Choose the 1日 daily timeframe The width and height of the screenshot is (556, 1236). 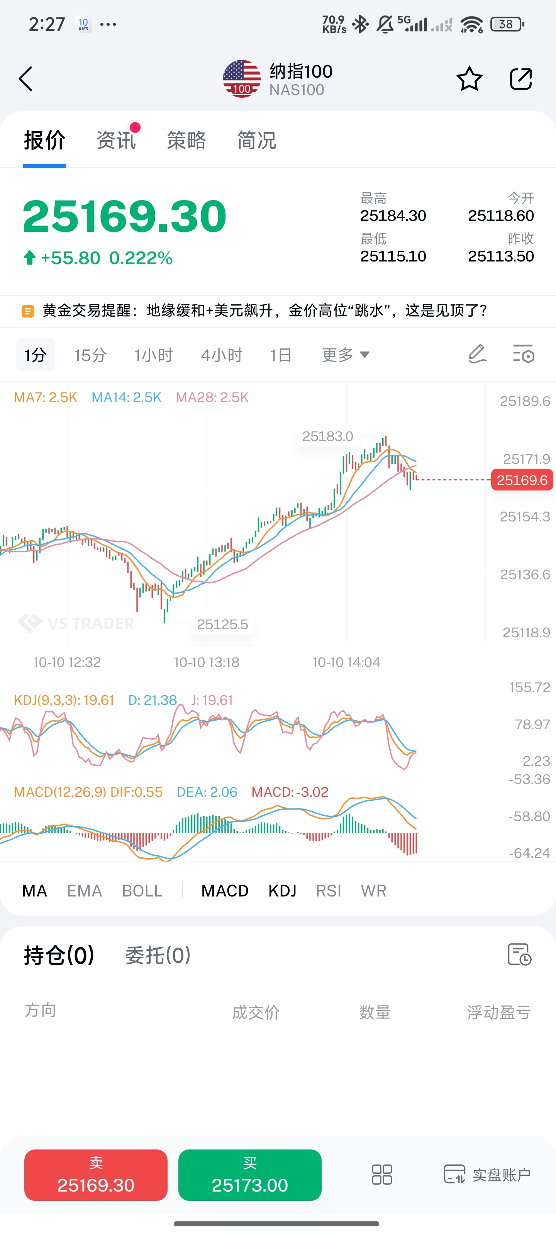point(281,355)
